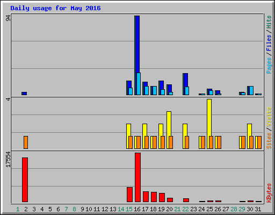Select the 17554 KBytes scale value
275x215 pixels.
pyautogui.click(x=8, y=160)
